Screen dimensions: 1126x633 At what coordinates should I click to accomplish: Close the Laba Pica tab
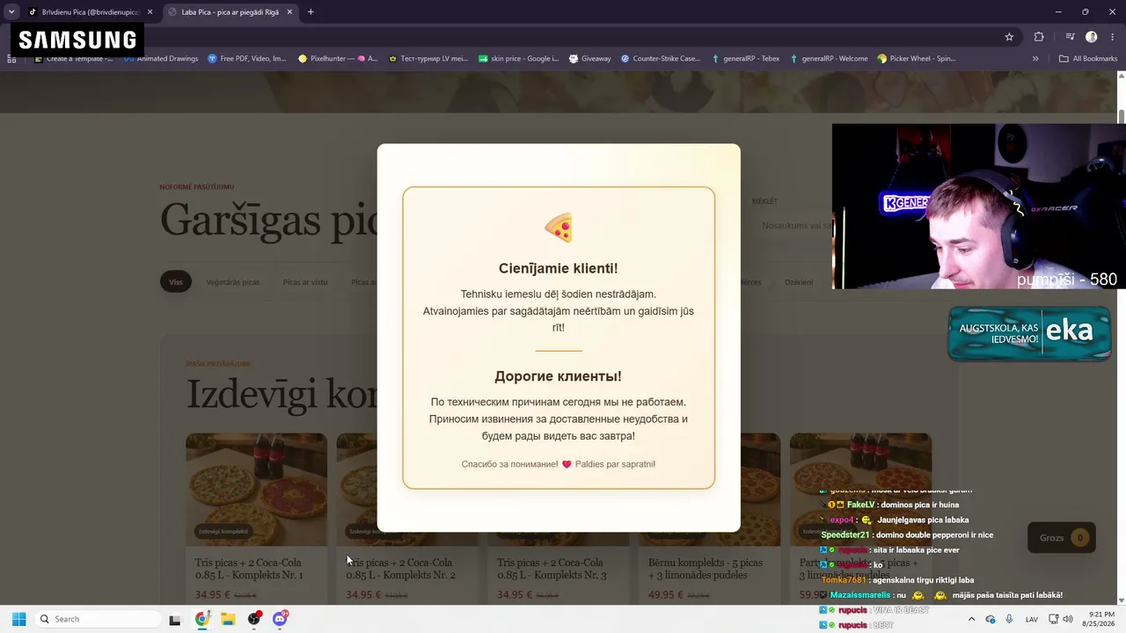[289, 12]
